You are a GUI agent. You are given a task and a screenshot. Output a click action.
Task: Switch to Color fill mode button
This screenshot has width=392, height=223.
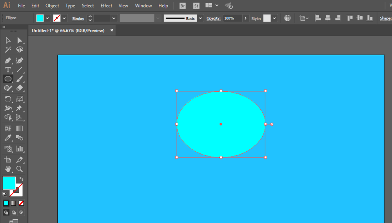click(x=6, y=203)
